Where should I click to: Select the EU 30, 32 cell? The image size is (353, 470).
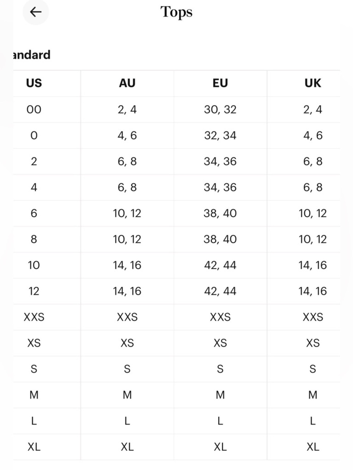pos(220,110)
